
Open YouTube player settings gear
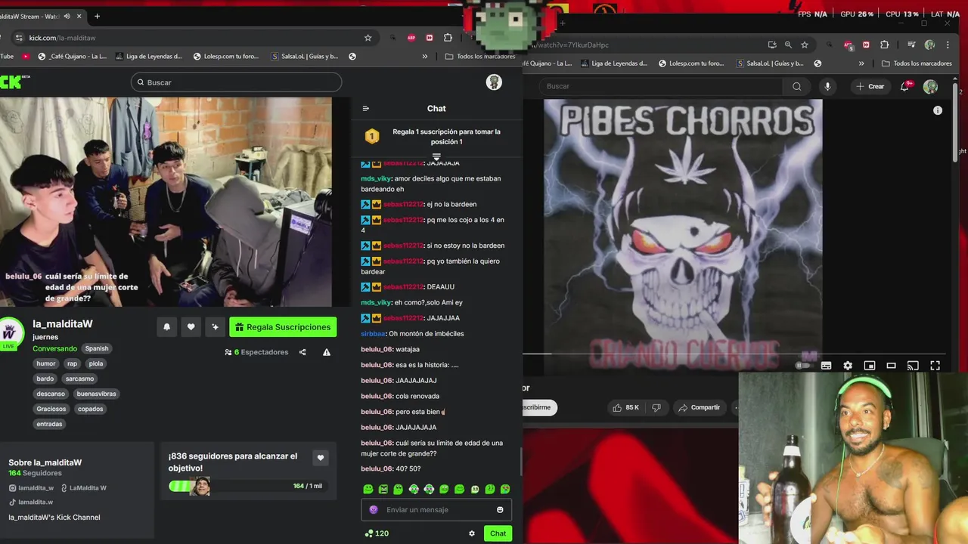(x=848, y=366)
